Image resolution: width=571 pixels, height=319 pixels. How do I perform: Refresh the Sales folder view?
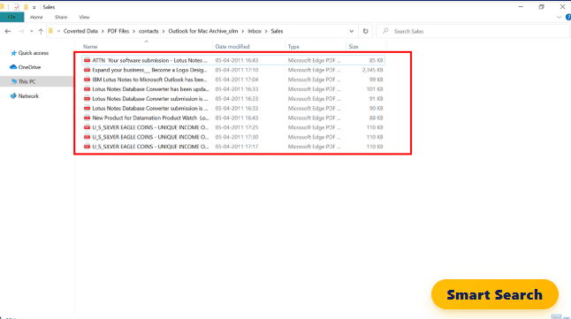[365, 31]
